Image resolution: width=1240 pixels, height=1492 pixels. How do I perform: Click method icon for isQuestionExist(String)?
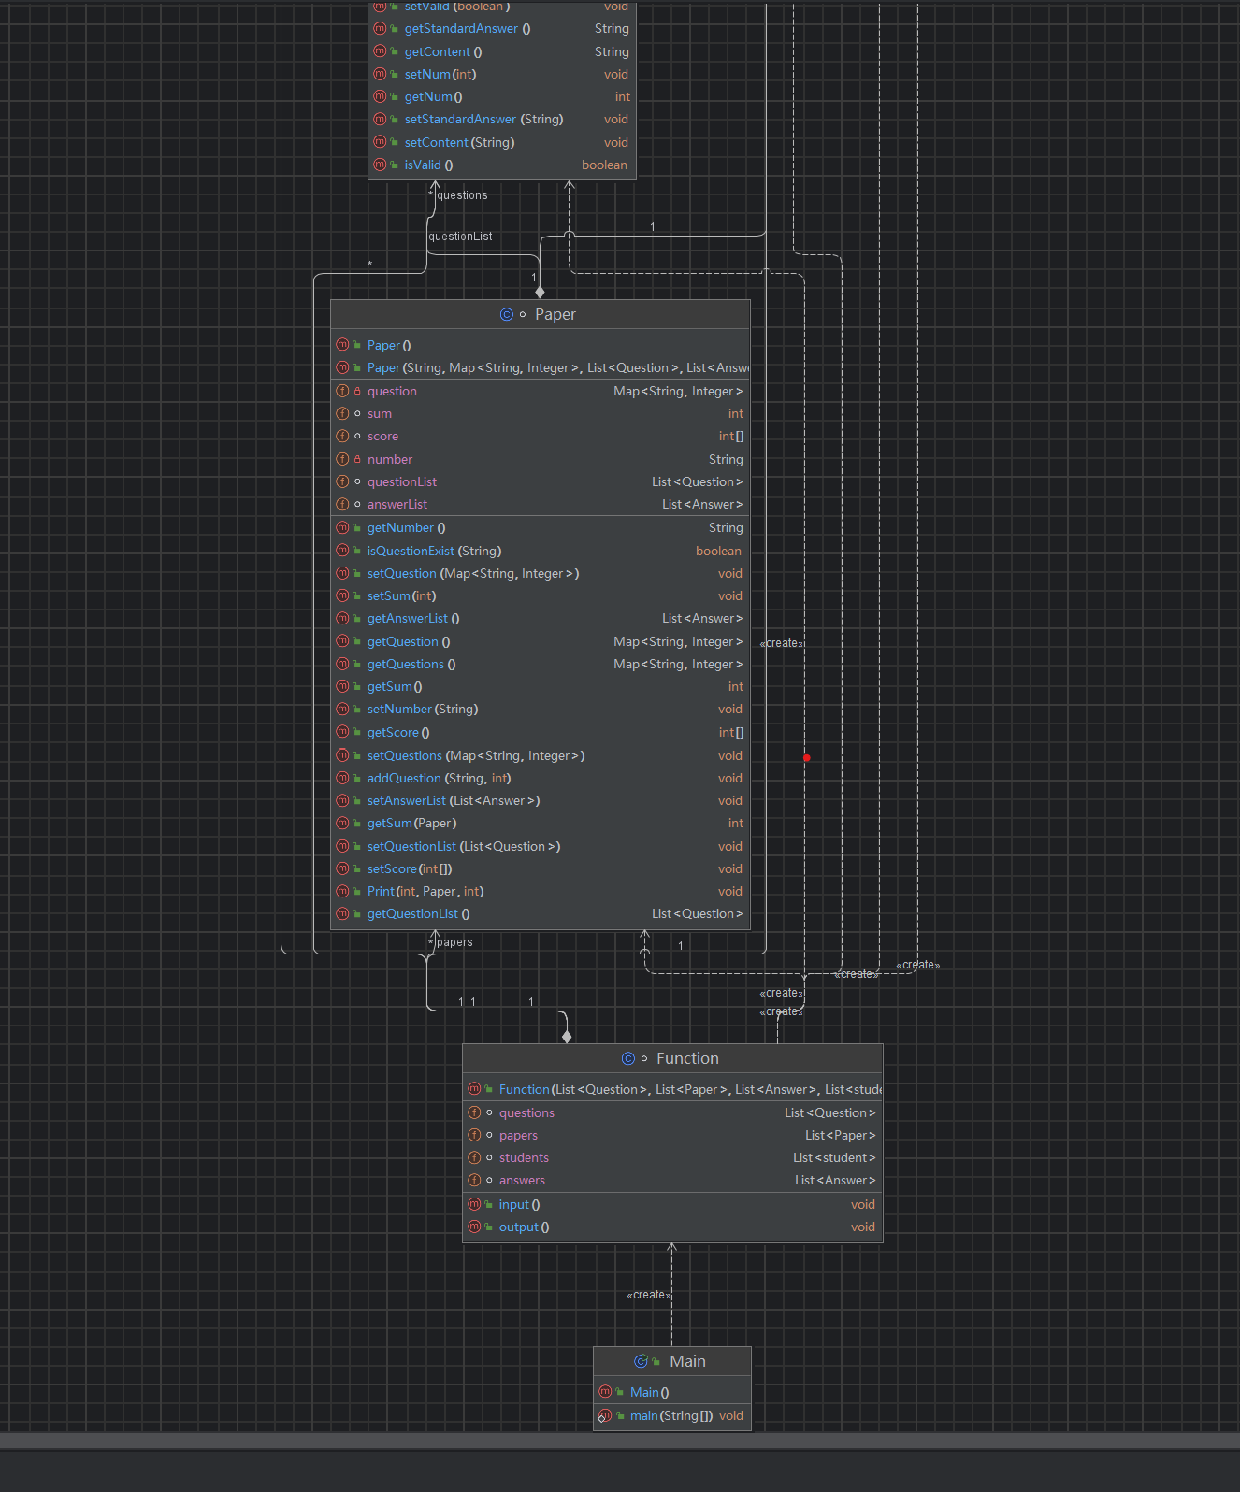342,551
